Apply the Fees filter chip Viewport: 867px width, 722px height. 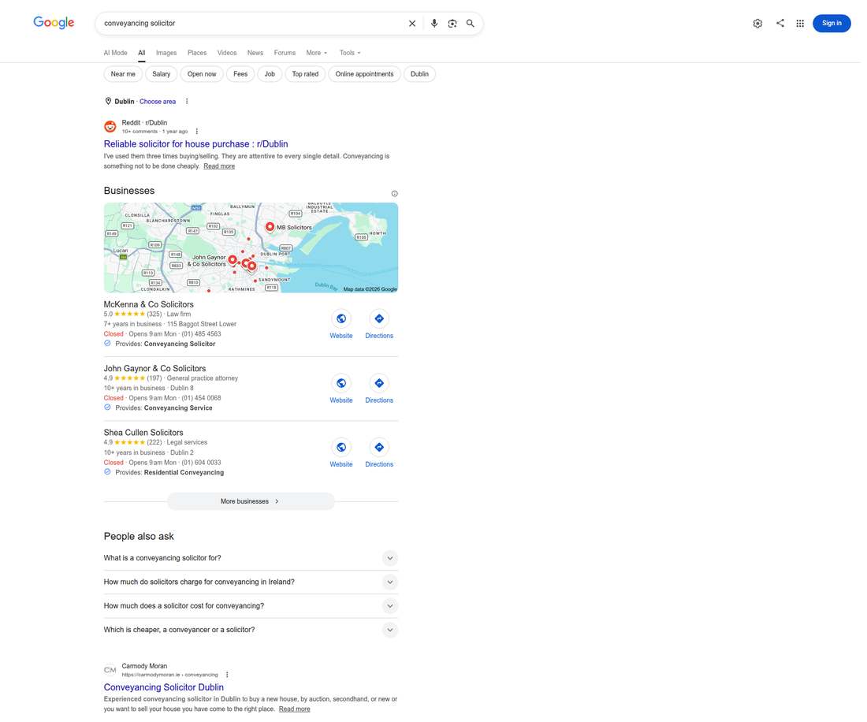(x=240, y=74)
